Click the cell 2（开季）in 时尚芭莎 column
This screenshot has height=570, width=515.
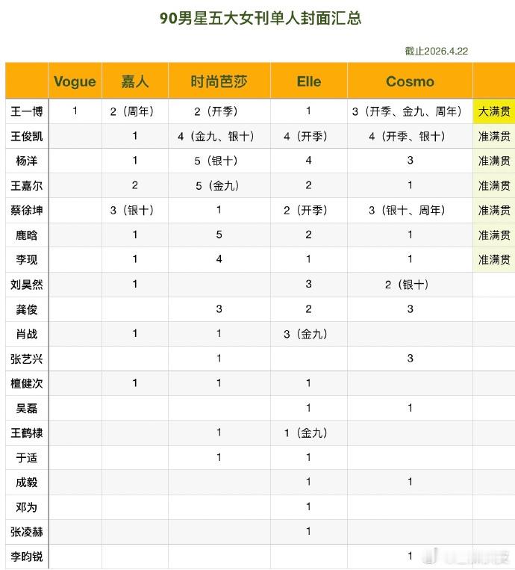click(x=219, y=111)
